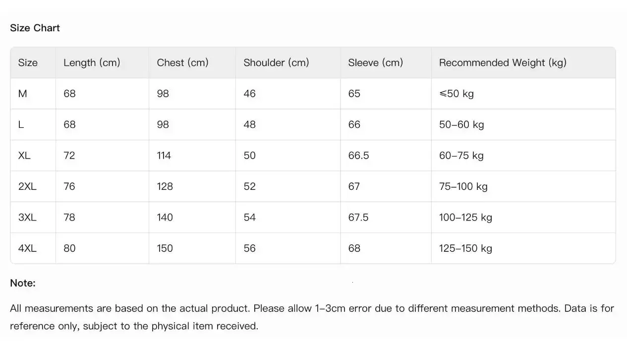This screenshot has width=627, height=351.
Task: Select the sleeve value 66.5 cell
Action: (x=358, y=156)
